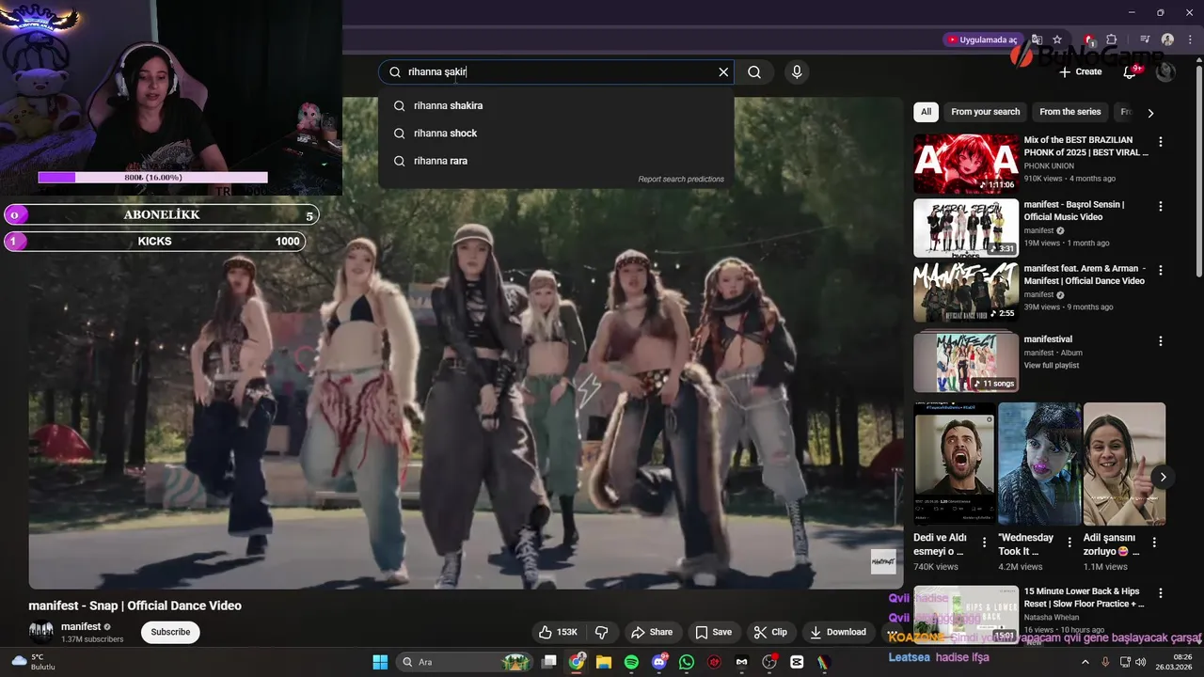
Task: Click inside the YouTube search field
Action: tap(555, 72)
